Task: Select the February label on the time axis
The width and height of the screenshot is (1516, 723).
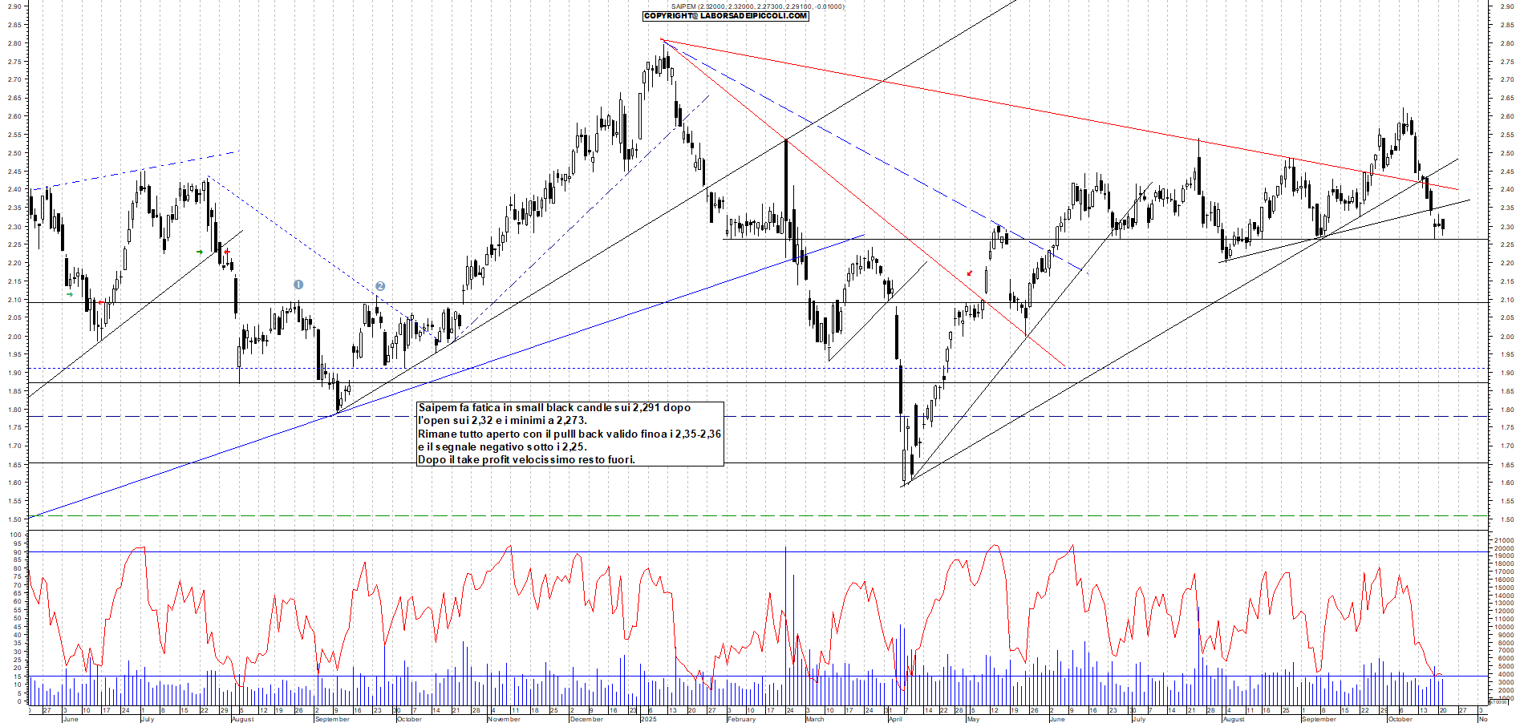Action: (741, 719)
